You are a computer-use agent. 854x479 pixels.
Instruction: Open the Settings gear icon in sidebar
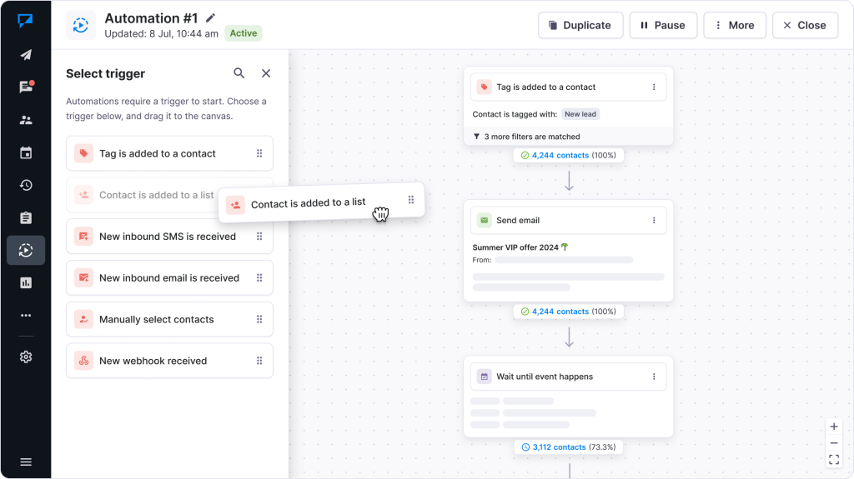click(26, 357)
